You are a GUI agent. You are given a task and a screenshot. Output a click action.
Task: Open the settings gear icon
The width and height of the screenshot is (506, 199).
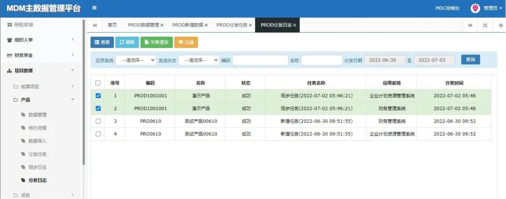[x=501, y=25]
